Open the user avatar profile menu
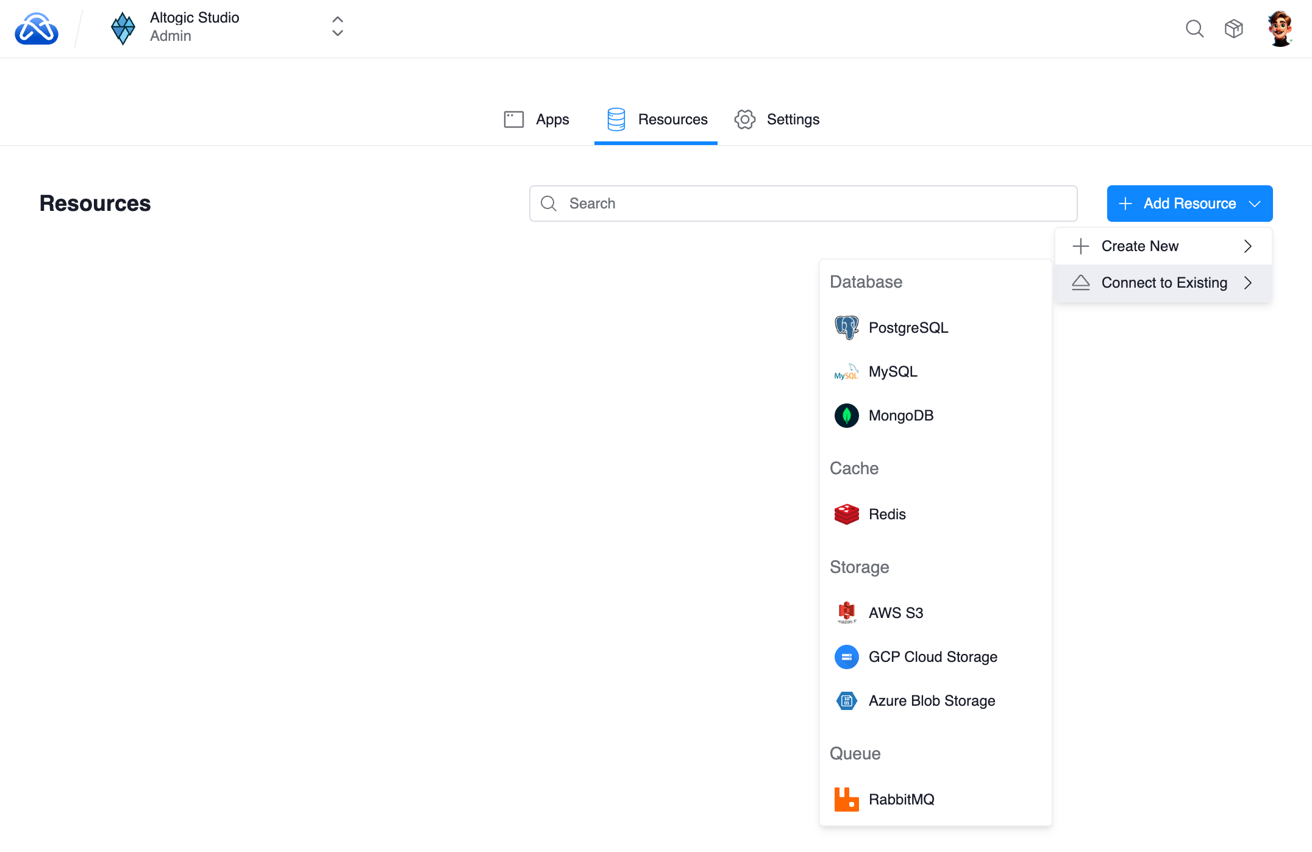The height and width of the screenshot is (852, 1312). click(1280, 29)
